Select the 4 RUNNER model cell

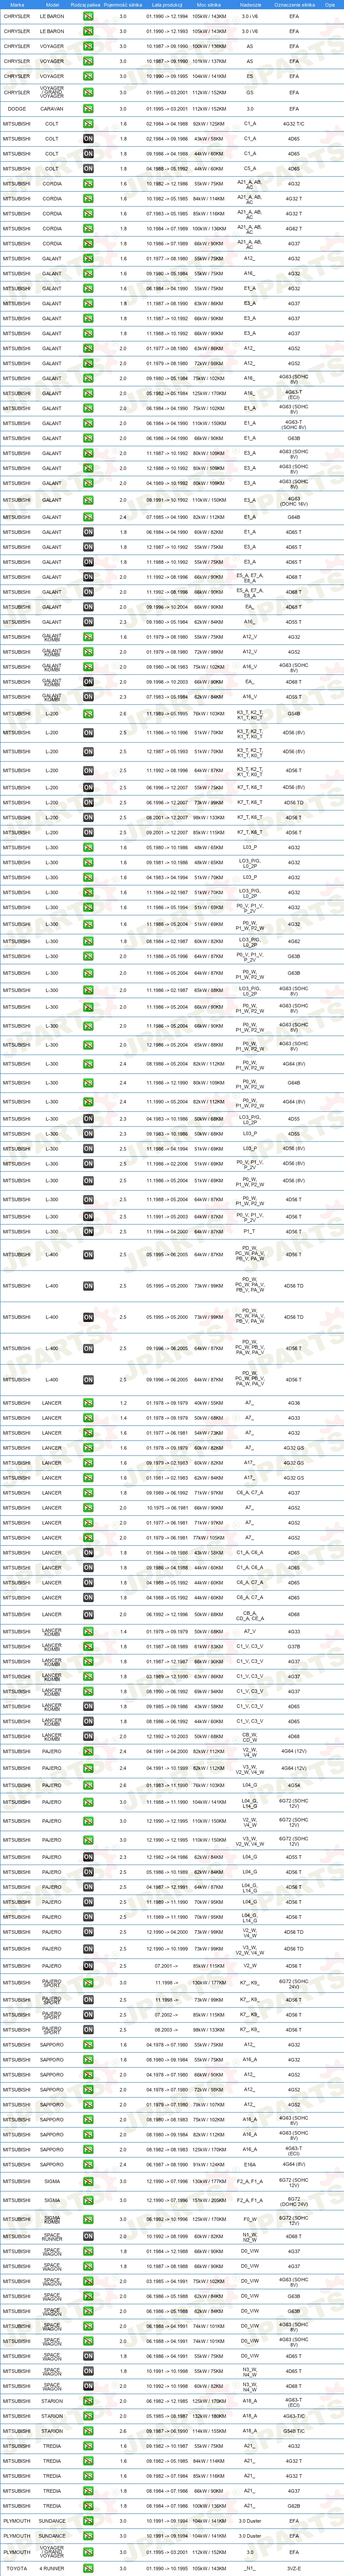point(52,2569)
